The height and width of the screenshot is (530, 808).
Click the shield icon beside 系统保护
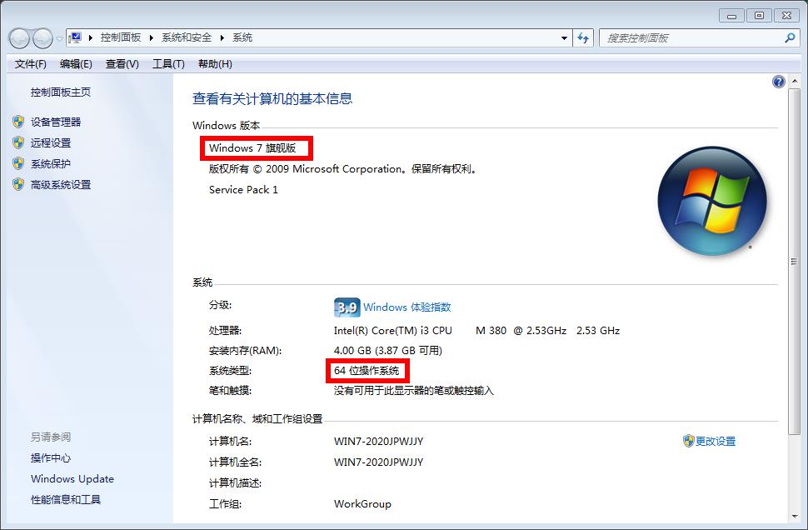18,163
